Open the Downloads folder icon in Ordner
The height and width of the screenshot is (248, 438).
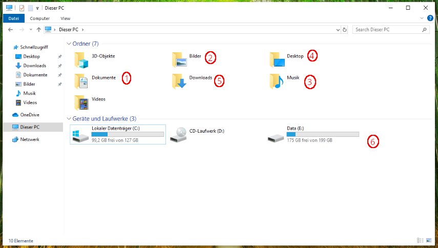(x=179, y=81)
